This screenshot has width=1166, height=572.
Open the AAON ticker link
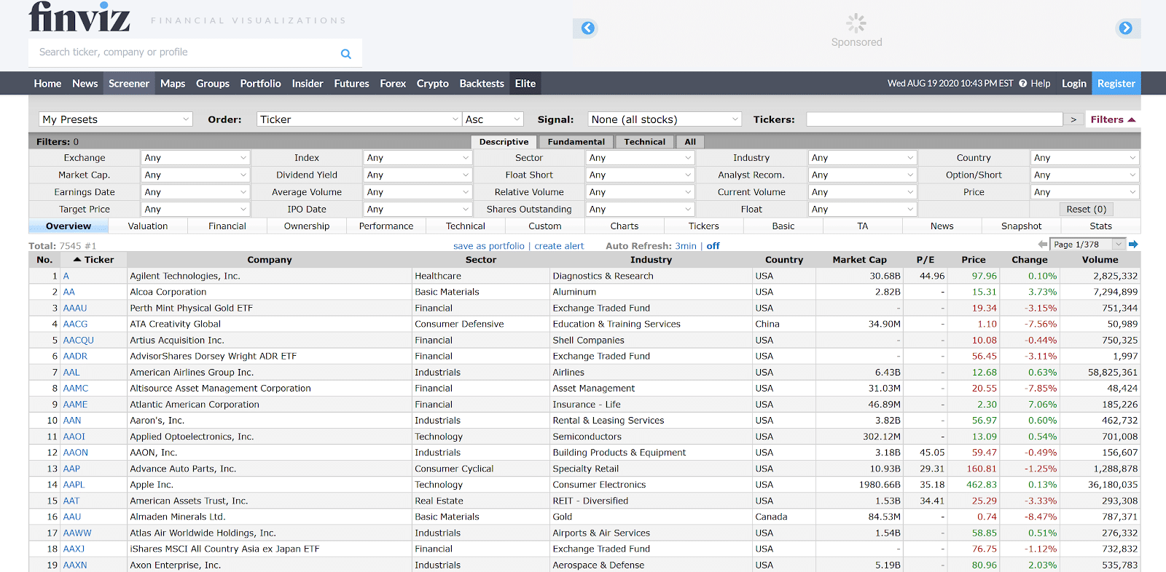pyautogui.click(x=76, y=453)
